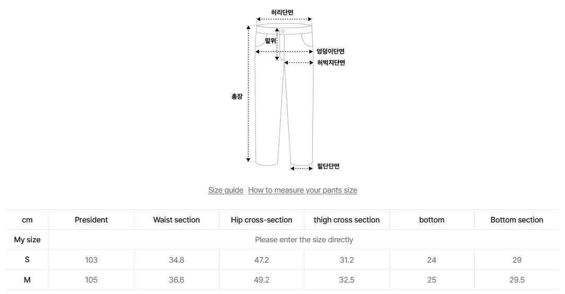Click the cm unit header cell
Viewport: 565px width, 294px height.
point(27,220)
